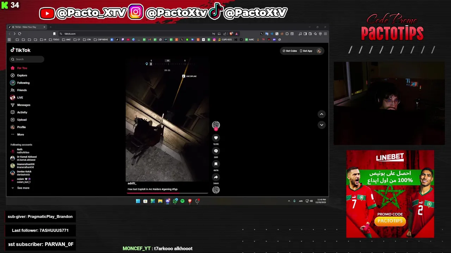451x253 pixels.
Task: Open Nath's account in following list
Action: (20, 151)
